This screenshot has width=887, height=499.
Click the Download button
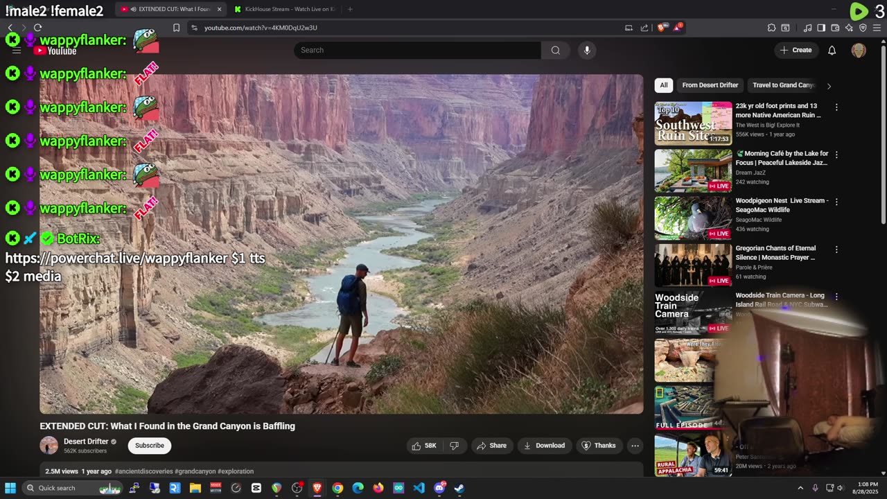pos(544,446)
